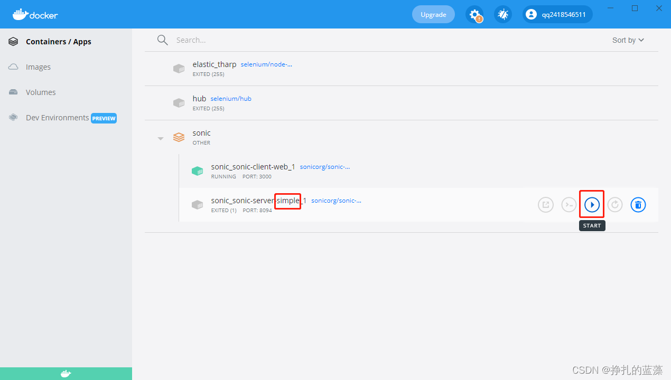671x380 pixels.
Task: Open troubleshoot bug icon
Action: pyautogui.click(x=503, y=14)
